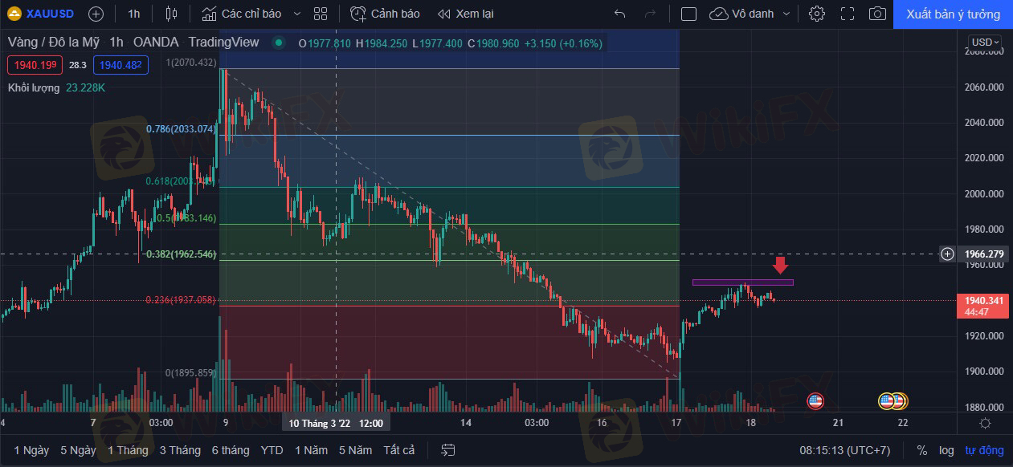Click the undo arrow icon
Image resolution: width=1013 pixels, height=467 pixels.
(x=619, y=14)
